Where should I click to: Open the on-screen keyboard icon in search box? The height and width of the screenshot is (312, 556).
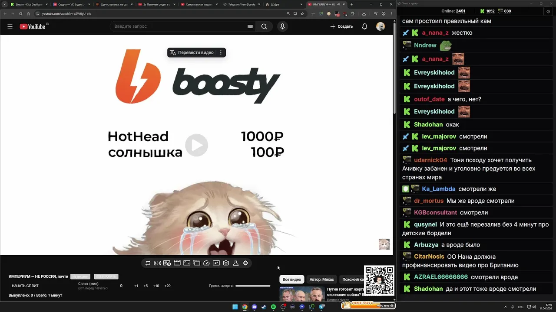point(250,26)
